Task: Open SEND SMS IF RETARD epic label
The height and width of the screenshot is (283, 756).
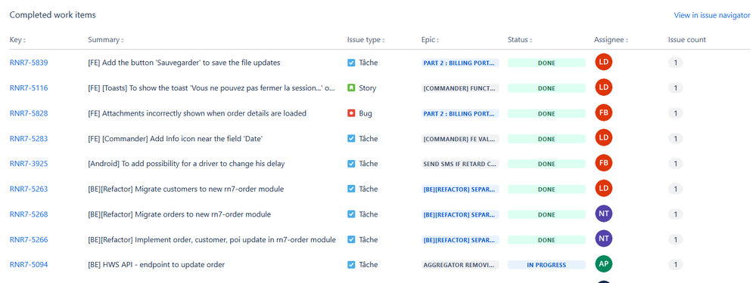Action: tap(460, 165)
